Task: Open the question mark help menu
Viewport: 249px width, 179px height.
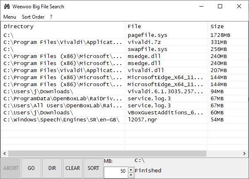Action: point(51,17)
